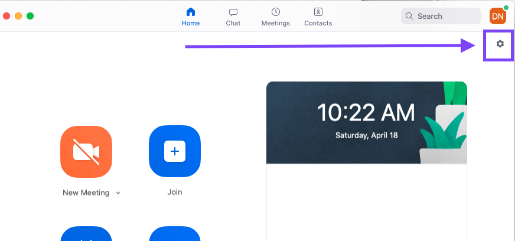515x241 pixels.
Task: Click the partially visible Schedule button
Action: click(86, 233)
